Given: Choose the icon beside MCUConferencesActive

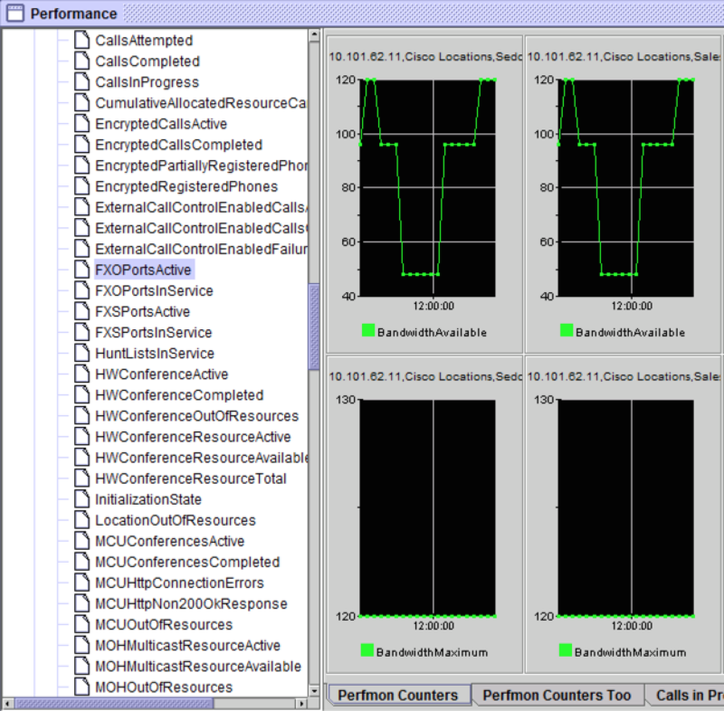Looking at the screenshot, I should 82,541.
